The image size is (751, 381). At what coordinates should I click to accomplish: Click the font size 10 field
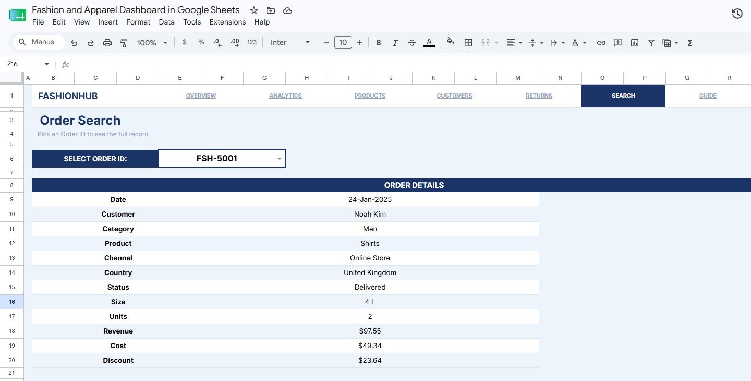pyautogui.click(x=343, y=42)
